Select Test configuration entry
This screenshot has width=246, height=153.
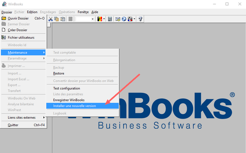(82, 88)
